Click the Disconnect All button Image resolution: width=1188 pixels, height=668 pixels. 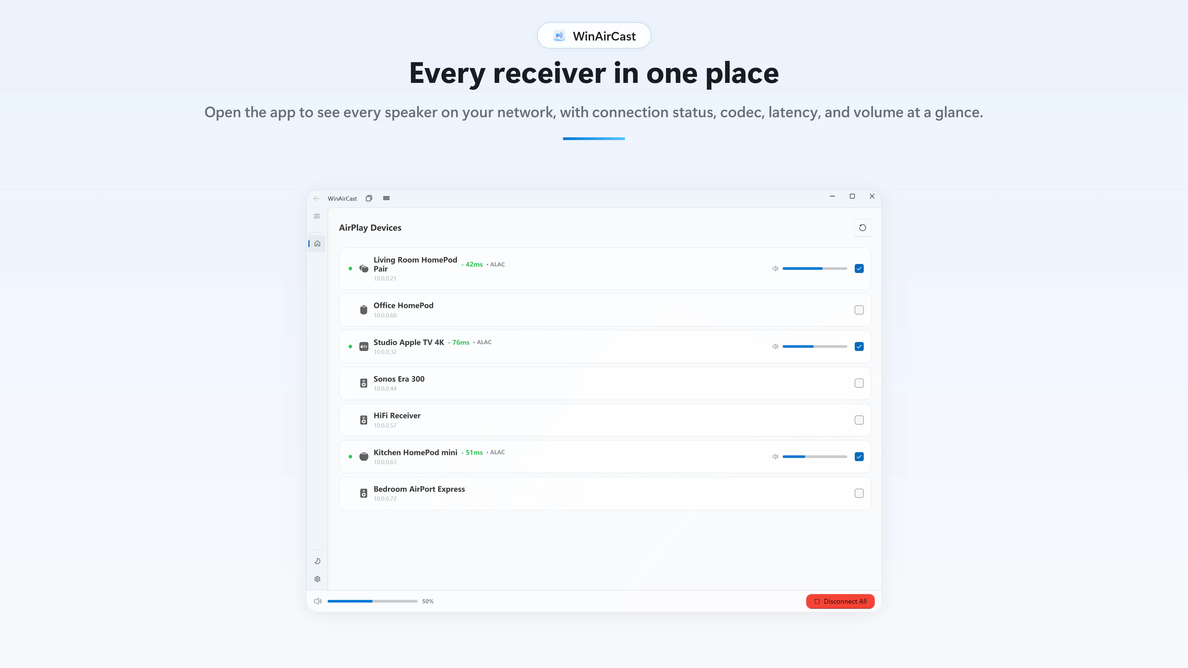tap(840, 601)
